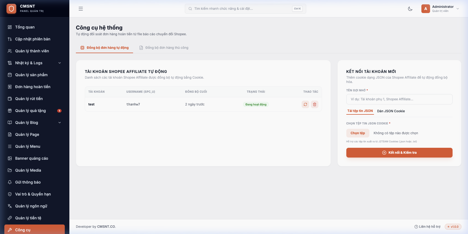Click the Đơn hàng hoàn tiền icon
468x234 pixels.
coord(10,87)
